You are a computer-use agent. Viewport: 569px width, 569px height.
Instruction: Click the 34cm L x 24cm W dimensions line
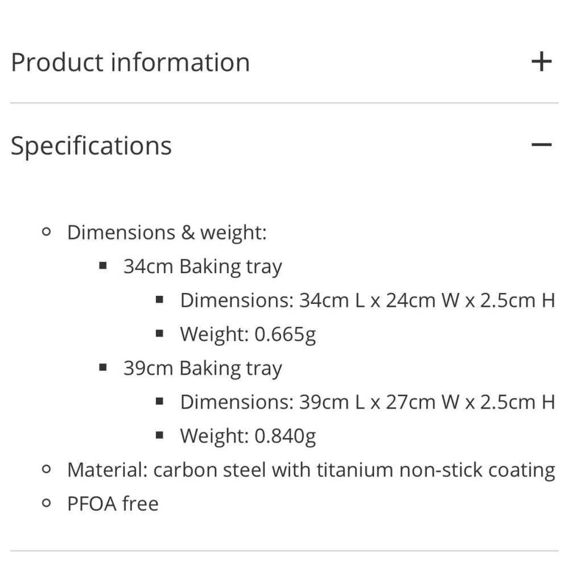(x=367, y=300)
